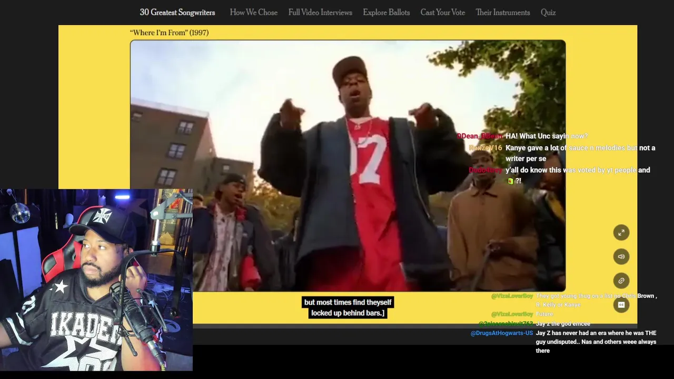Copy link using the chain icon
The width and height of the screenshot is (674, 379).
(x=621, y=281)
